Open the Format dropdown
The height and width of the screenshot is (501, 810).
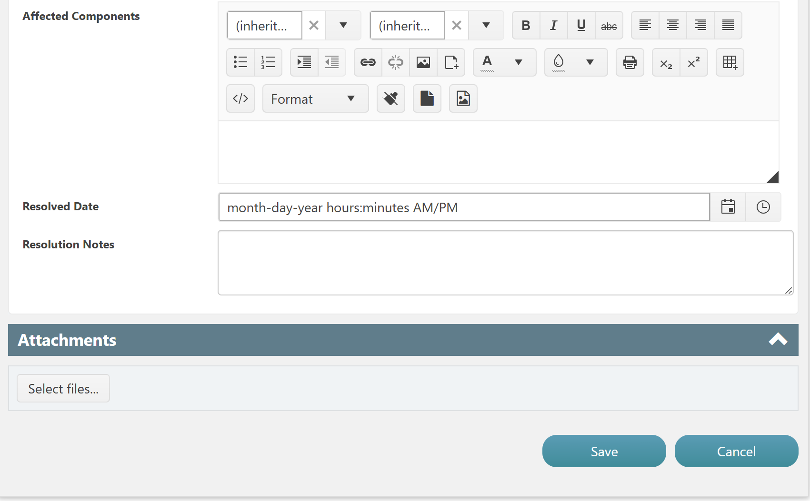point(315,98)
